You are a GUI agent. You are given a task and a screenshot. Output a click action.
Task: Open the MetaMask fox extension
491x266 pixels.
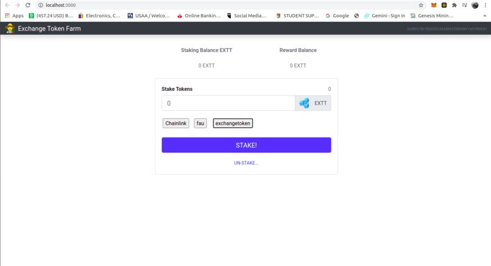coord(434,5)
